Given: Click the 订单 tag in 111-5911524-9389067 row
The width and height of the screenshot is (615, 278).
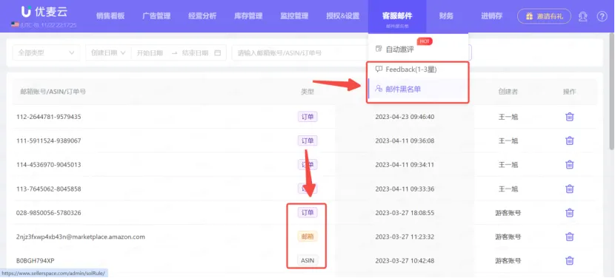Looking at the screenshot, I should click(x=307, y=140).
